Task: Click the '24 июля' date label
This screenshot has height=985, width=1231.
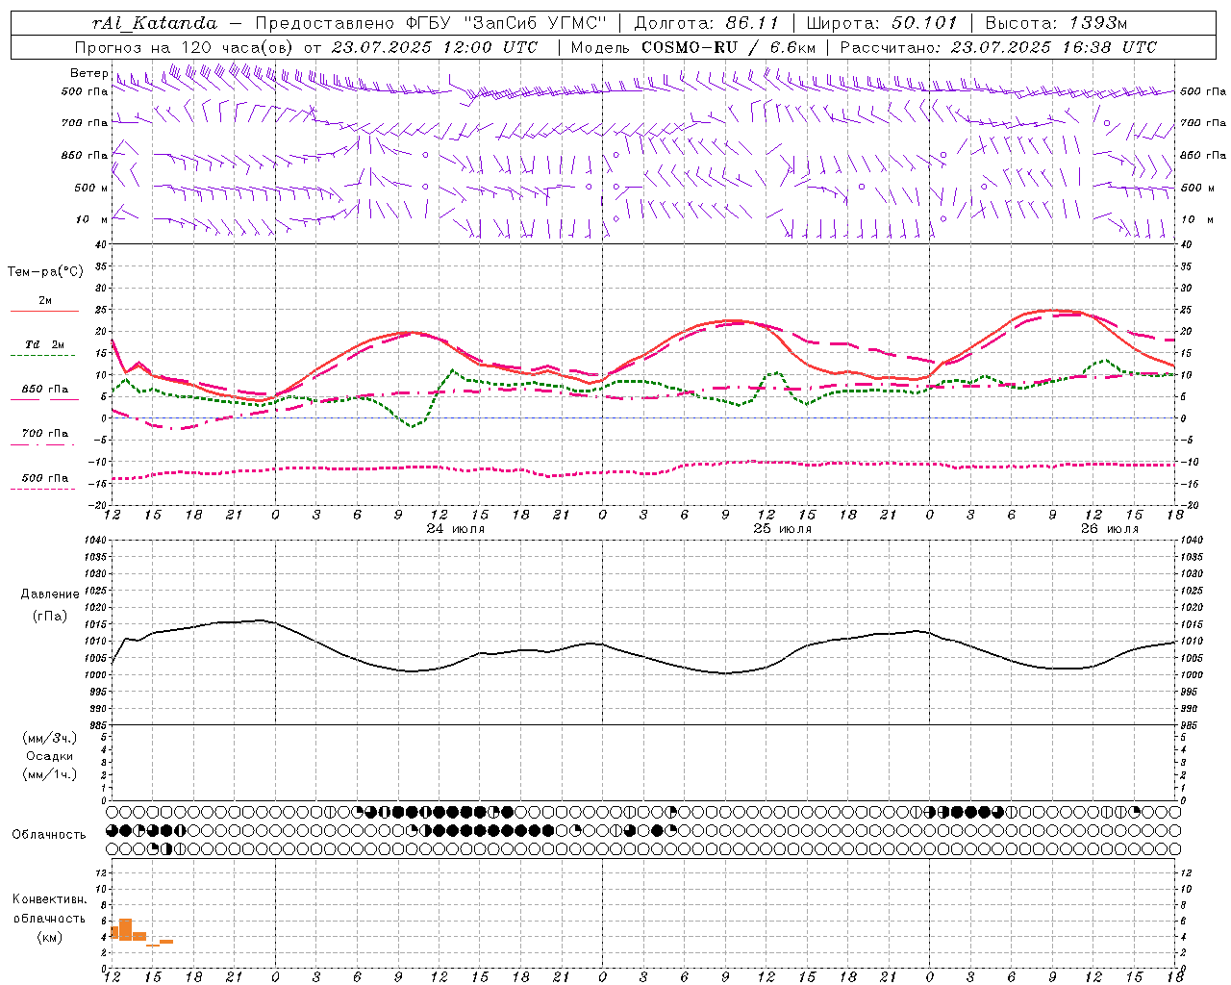Action: click(x=456, y=529)
